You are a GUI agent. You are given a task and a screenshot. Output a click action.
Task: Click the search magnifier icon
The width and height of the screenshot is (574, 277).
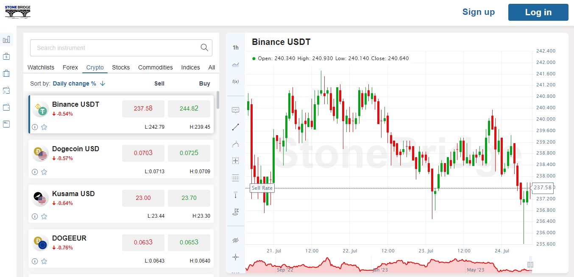pyautogui.click(x=204, y=47)
